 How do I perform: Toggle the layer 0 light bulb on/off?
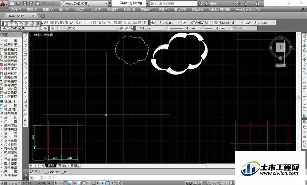[x=58, y=28]
